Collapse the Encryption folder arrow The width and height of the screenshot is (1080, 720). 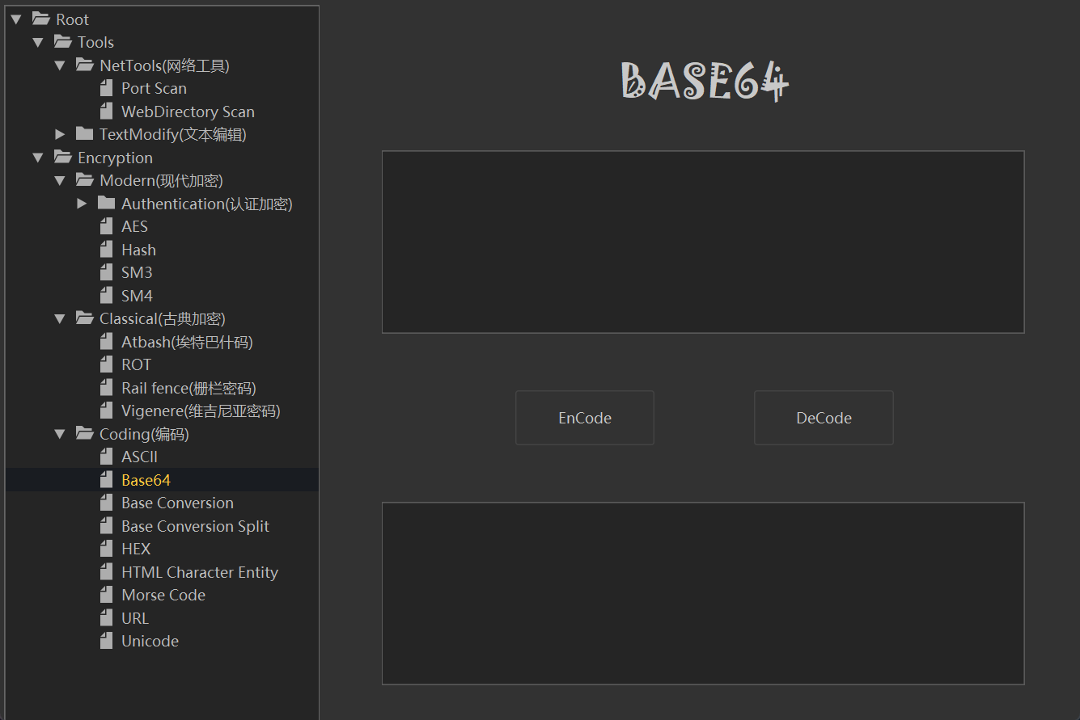[38, 158]
